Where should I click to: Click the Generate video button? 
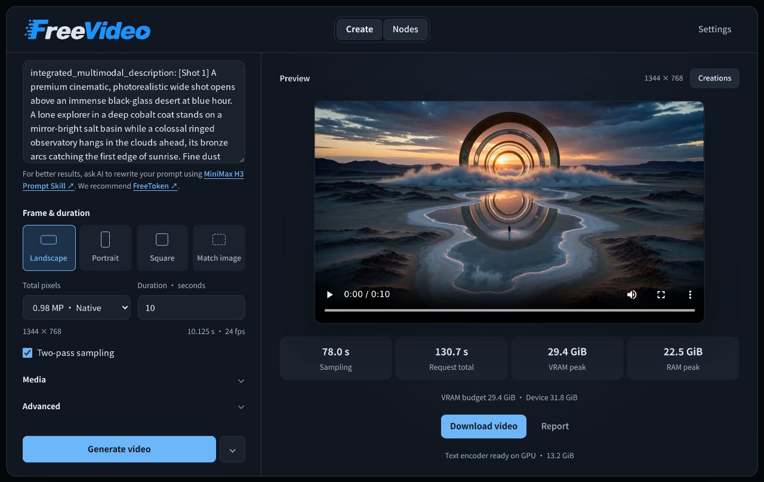pyautogui.click(x=119, y=449)
